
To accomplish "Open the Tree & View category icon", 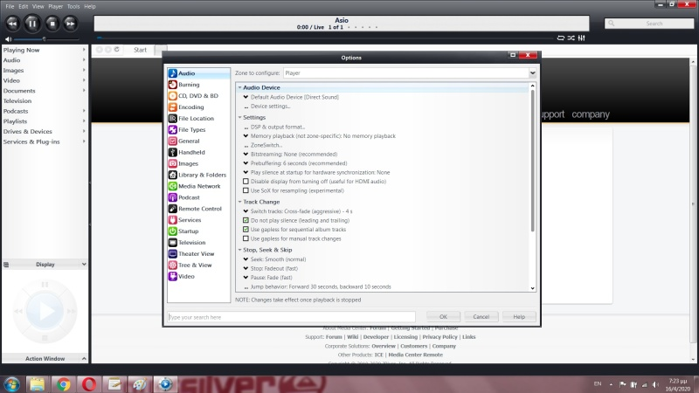I will [x=172, y=265].
